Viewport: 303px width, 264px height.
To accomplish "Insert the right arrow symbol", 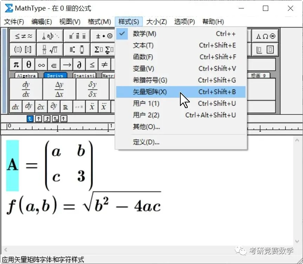I will [x=67, y=64].
